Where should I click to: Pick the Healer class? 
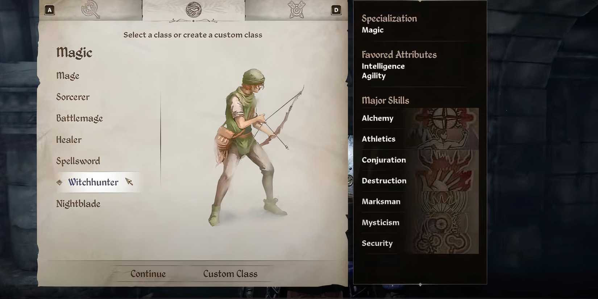69,140
